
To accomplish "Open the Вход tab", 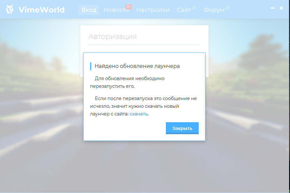I will pos(89,10).
